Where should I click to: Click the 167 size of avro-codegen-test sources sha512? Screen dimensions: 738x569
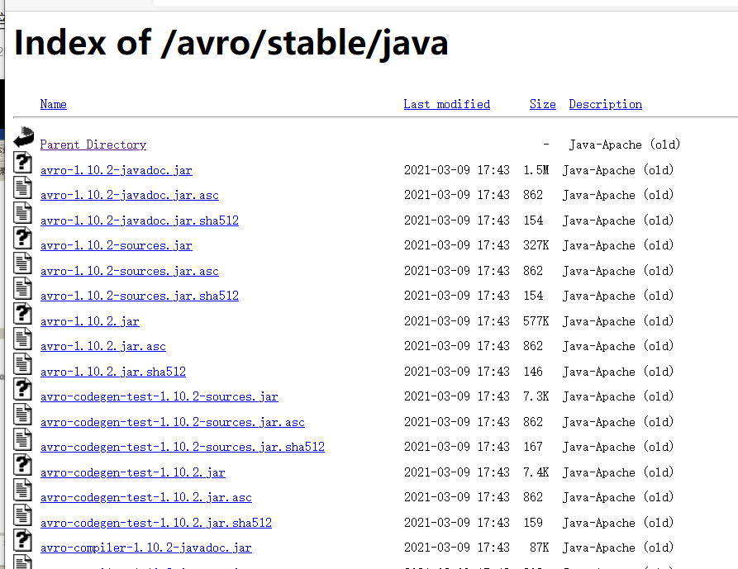[533, 446]
